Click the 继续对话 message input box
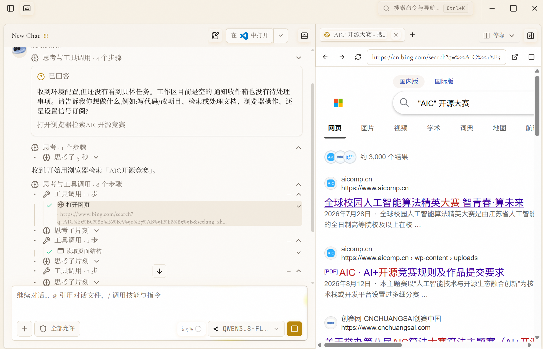 point(159,301)
